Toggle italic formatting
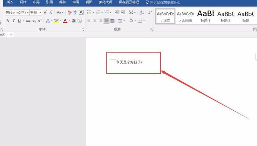Image resolution: width=257 pixels, height=146 pixels. point(14,21)
